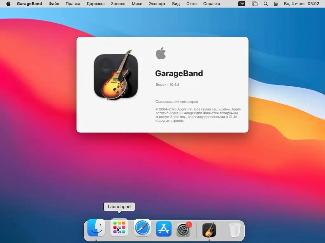Launch Safari from the Dock
The width and height of the screenshot is (325, 243).
(x=142, y=228)
